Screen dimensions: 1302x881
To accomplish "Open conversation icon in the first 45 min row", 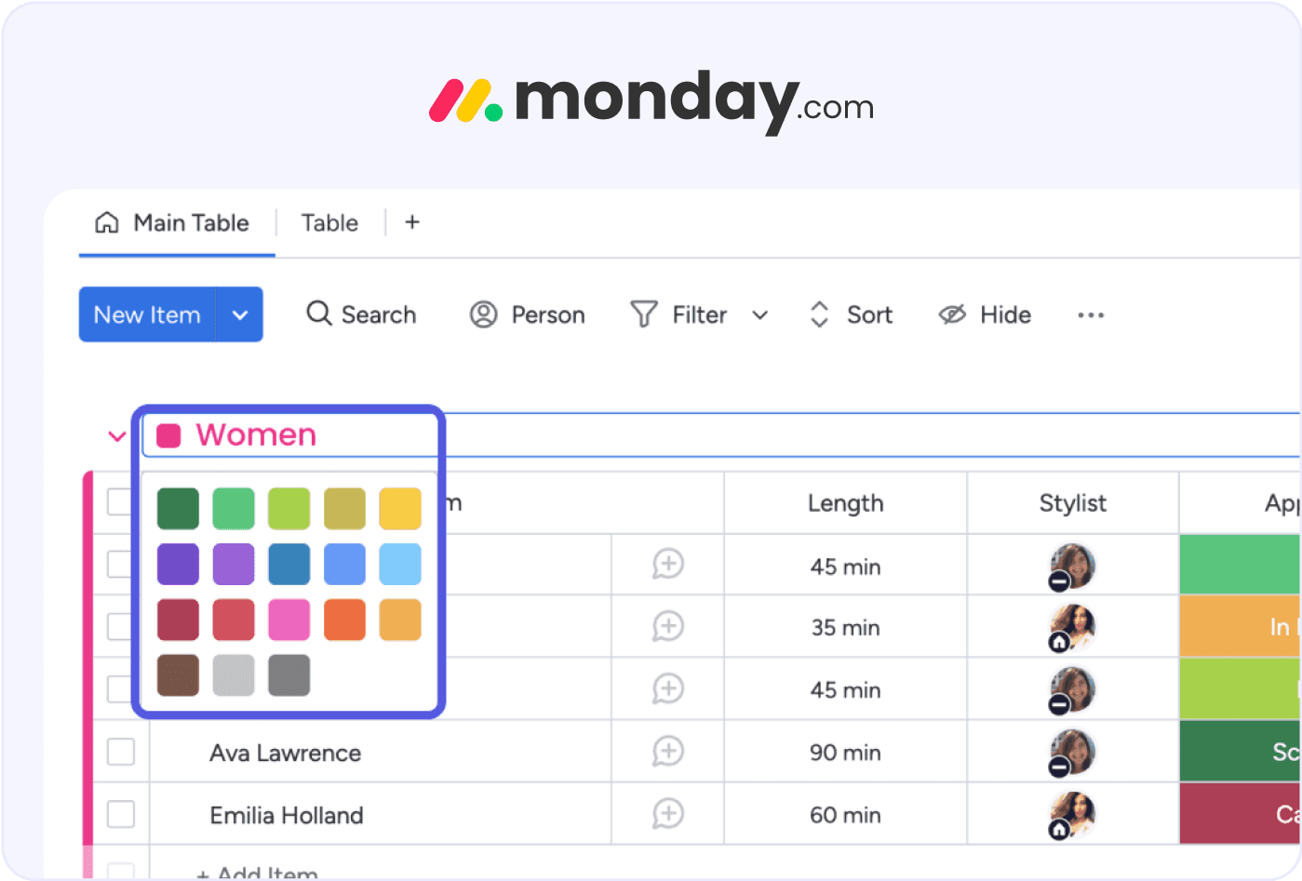I will 668,564.
